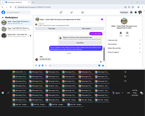
Task: Expand the Privacy & support section
Action: [124, 52]
